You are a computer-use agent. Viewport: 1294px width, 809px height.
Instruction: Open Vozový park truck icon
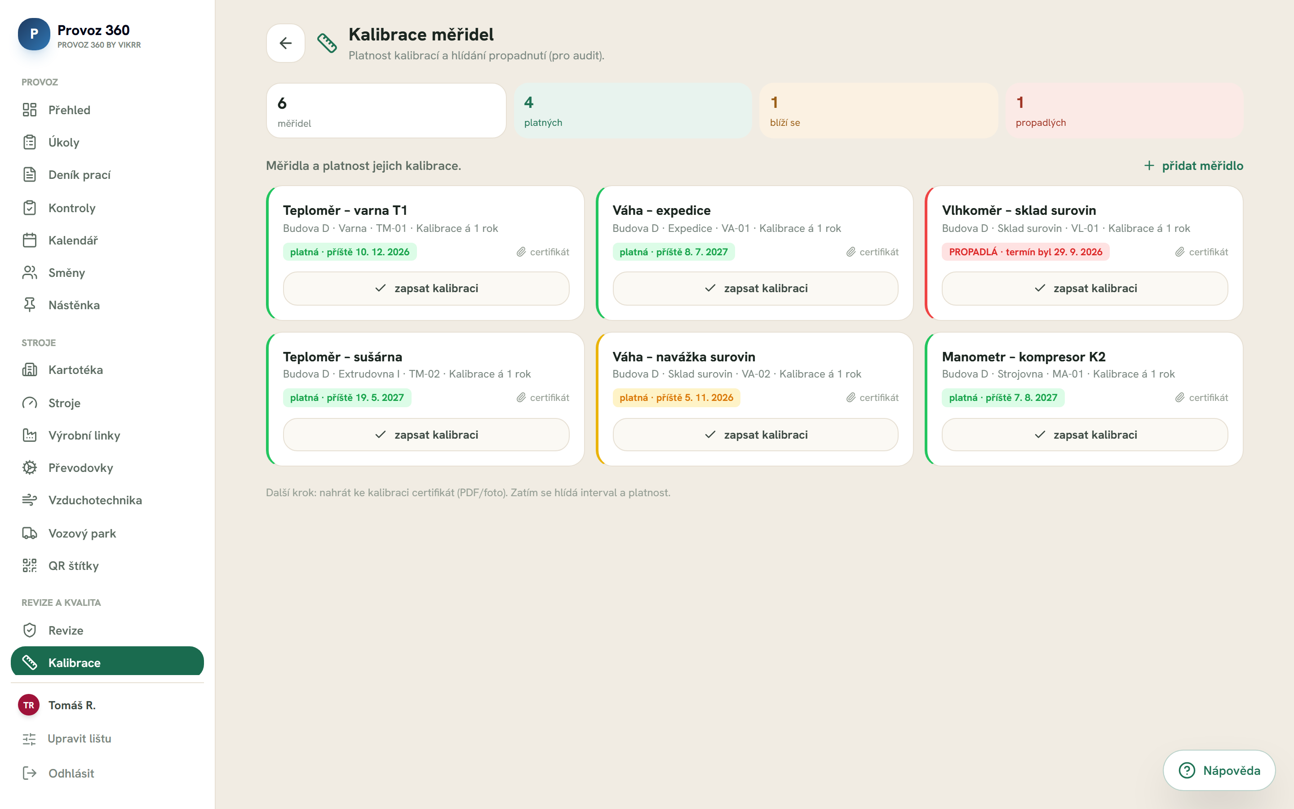pos(29,533)
